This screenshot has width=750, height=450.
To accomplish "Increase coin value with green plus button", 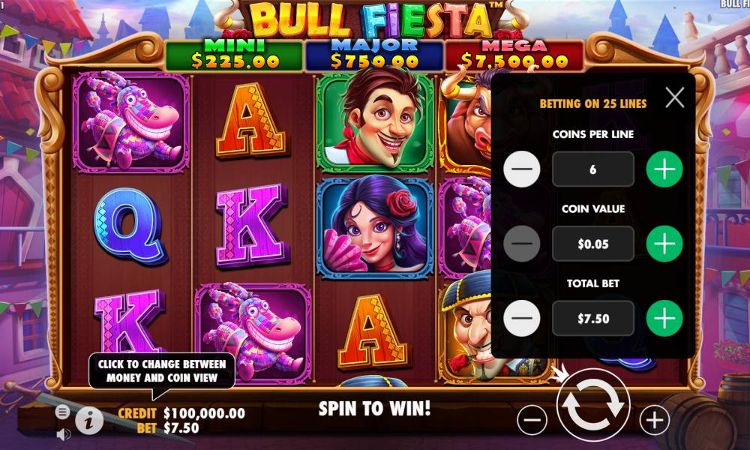I will click(x=664, y=244).
